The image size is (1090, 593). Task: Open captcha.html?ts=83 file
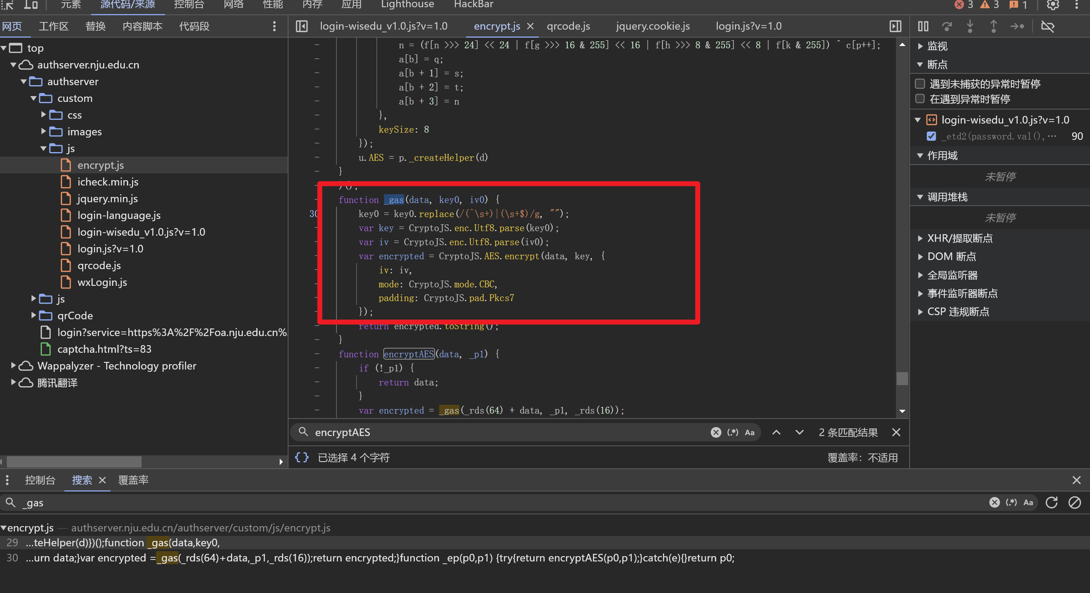point(104,349)
